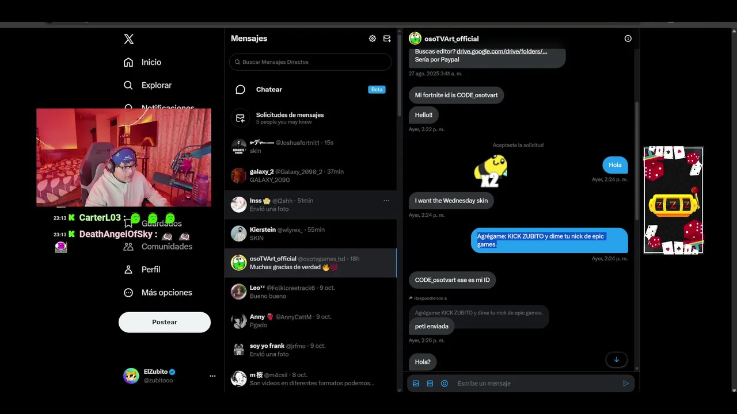The image size is (737, 414).
Task: Open Comunidades in the sidebar
Action: pos(158,247)
